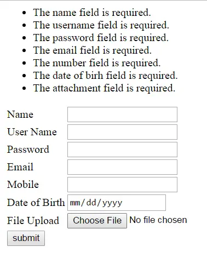Image resolution: width=207 pixels, height=258 pixels.
Task: Click "The name field is required" error
Action: click(92, 13)
